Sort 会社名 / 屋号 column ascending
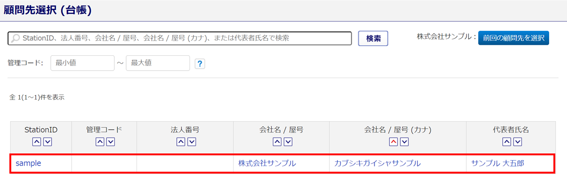Viewport: 567px width, 182px height. (277, 142)
